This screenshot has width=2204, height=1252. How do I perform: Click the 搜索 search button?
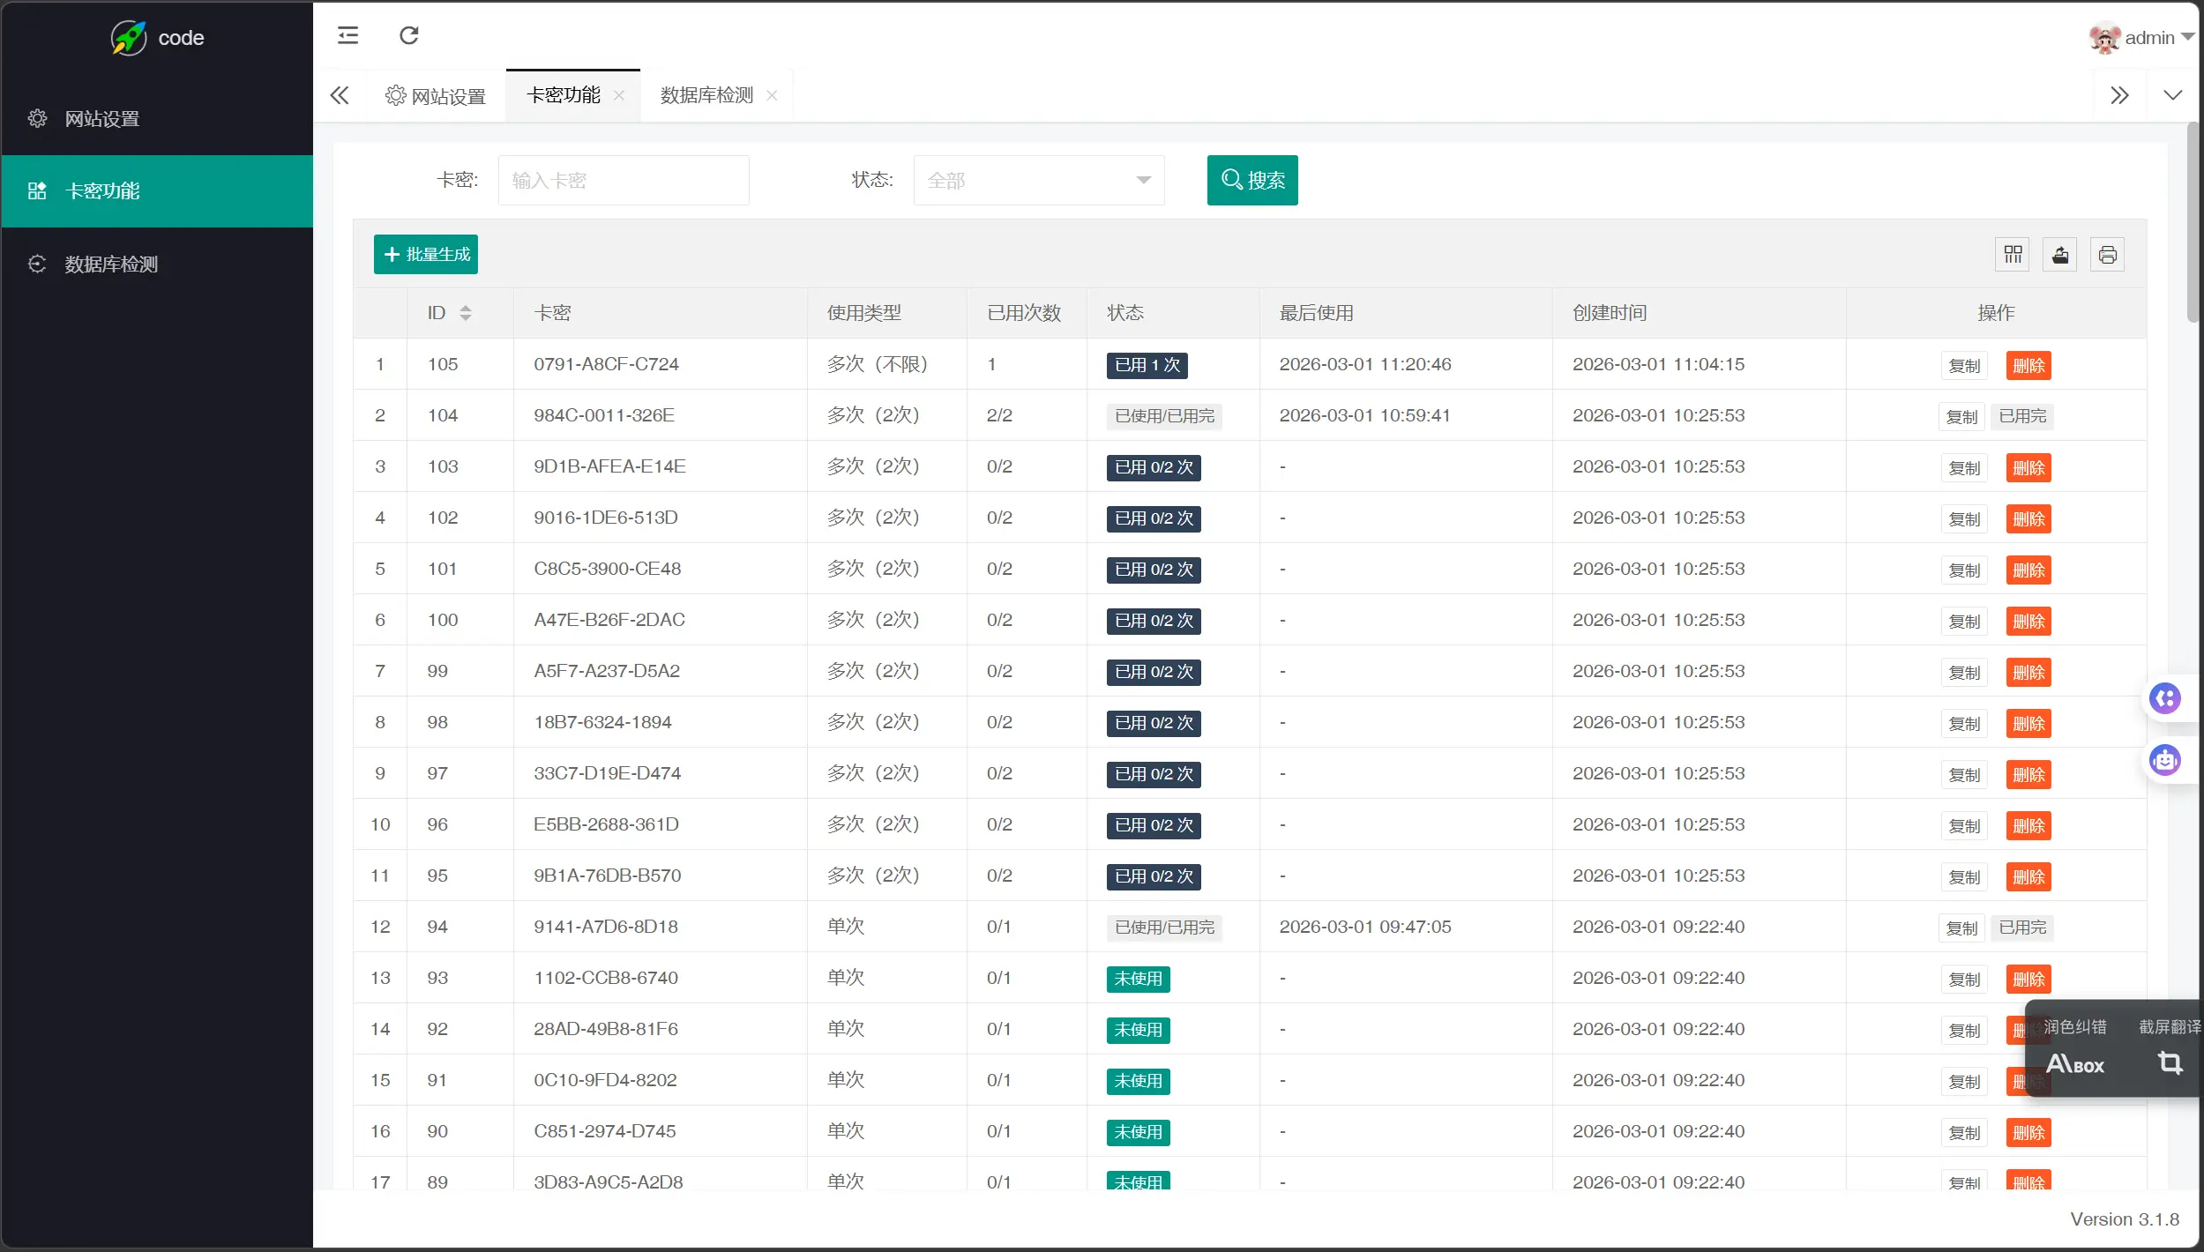[x=1251, y=181]
